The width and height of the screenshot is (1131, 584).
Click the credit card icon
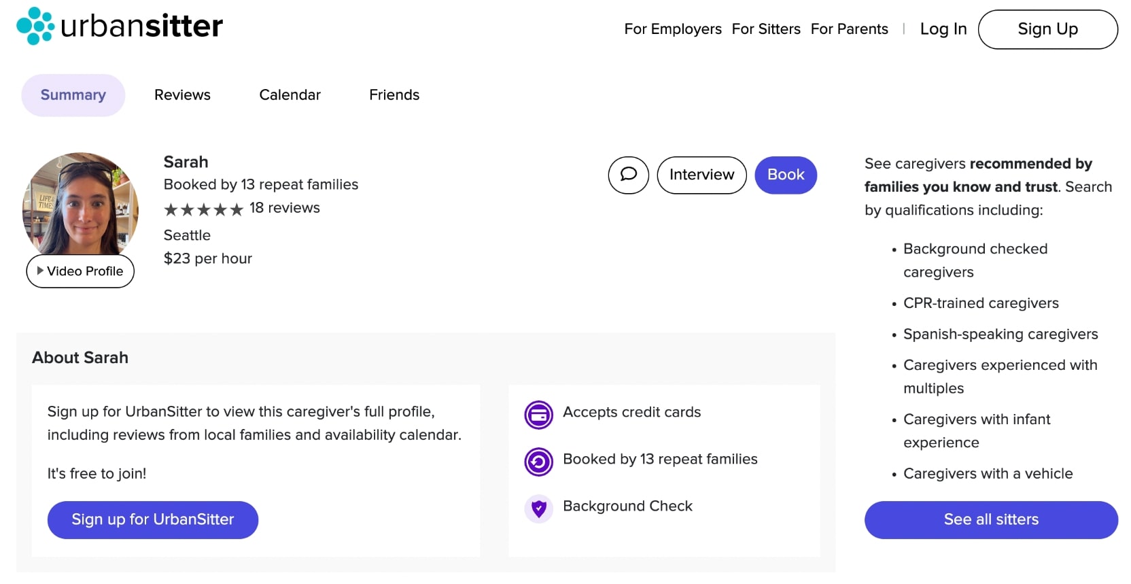[539, 415]
